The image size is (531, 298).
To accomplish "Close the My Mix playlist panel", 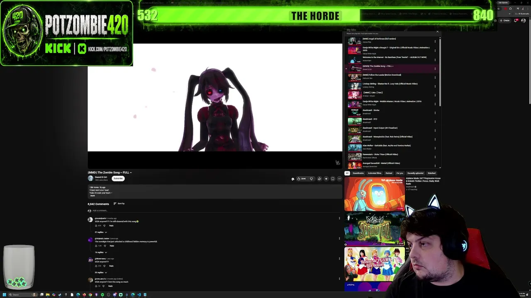I will (x=437, y=31).
